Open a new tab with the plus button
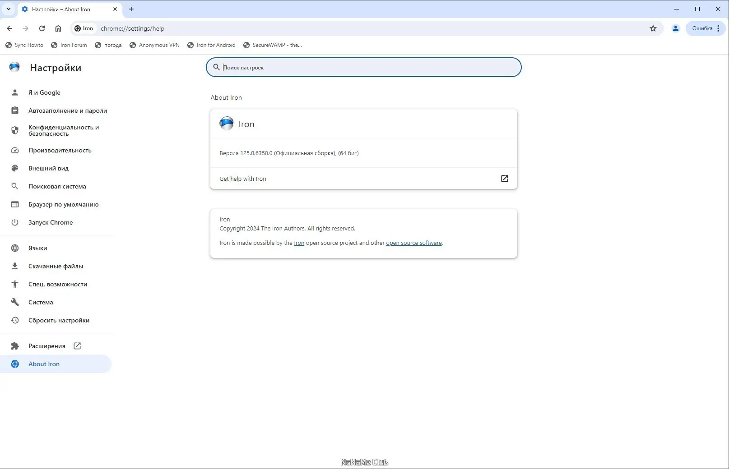The image size is (729, 469). click(x=131, y=9)
